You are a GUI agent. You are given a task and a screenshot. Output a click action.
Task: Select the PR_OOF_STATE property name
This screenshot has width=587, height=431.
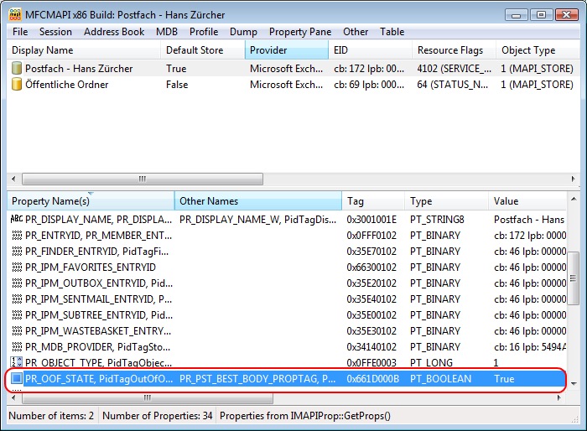99,379
